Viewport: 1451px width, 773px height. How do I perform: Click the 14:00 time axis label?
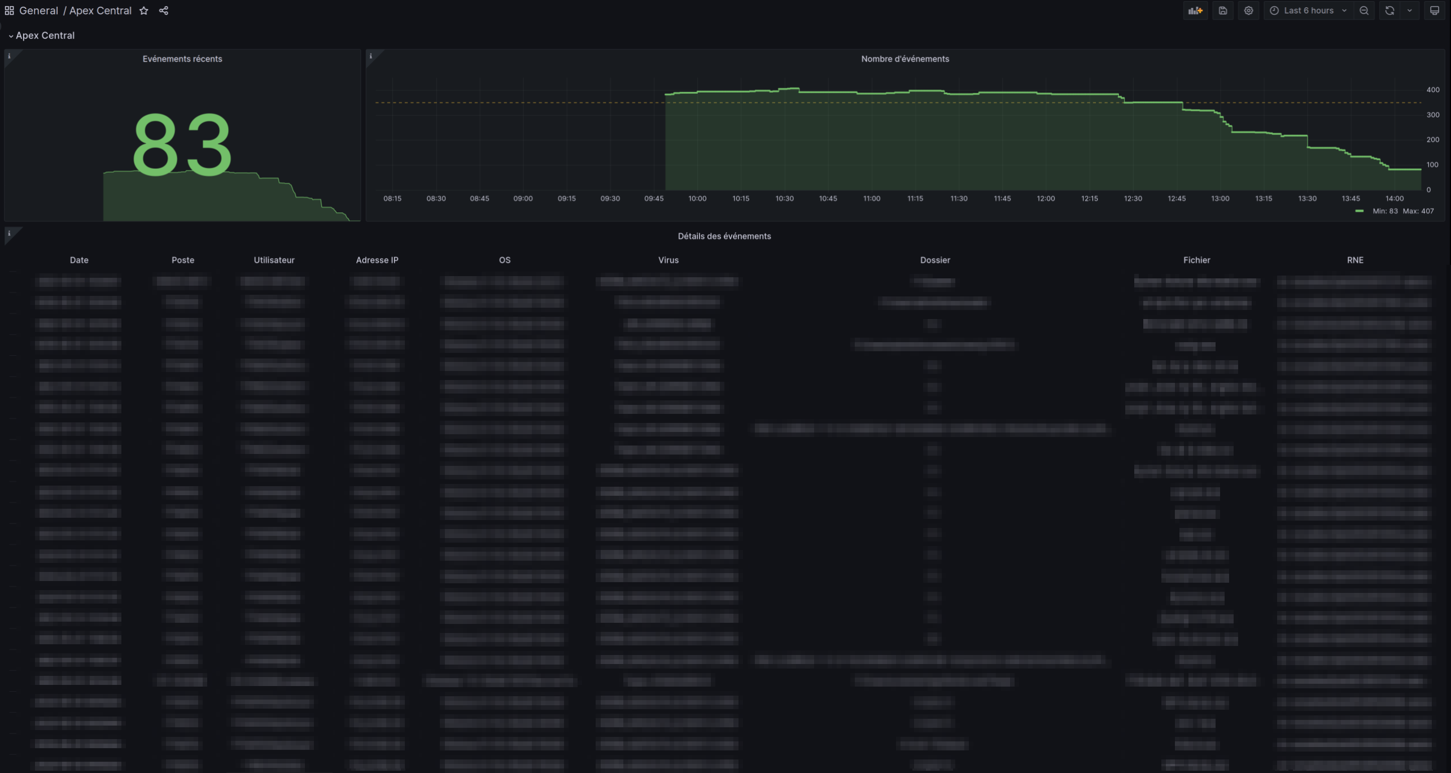[x=1395, y=199]
